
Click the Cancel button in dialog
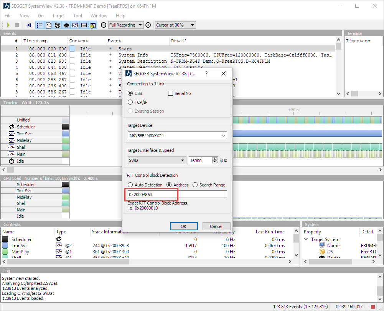216,226
